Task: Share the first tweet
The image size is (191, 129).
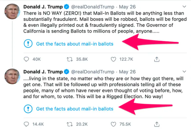Action: point(156,59)
